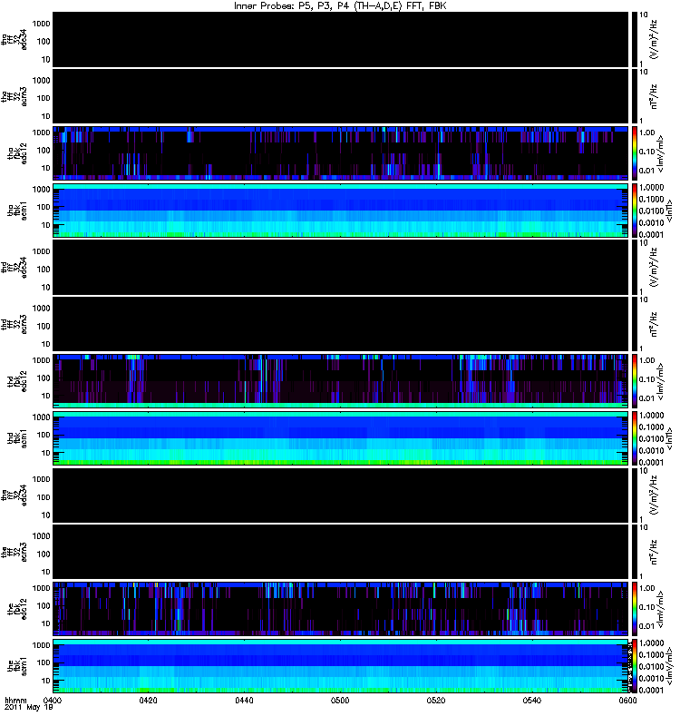Image resolution: width=680 pixels, height=726 pixels.
Task: Click the tha fbk edc12 spectrogram panel
Action: 340,153
